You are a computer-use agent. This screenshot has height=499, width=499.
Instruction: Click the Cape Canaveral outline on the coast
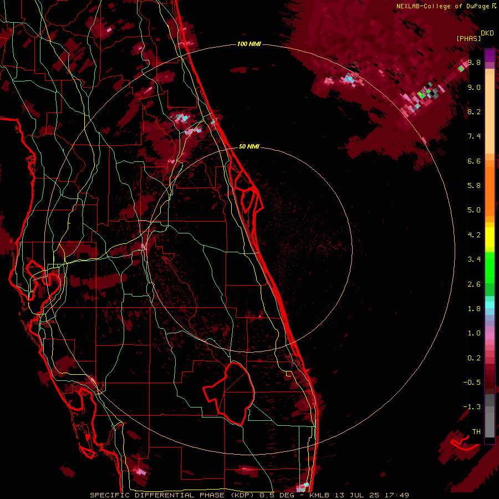coord(248,191)
